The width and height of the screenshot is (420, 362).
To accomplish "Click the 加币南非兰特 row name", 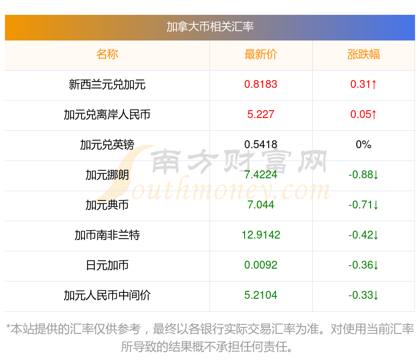I will click(107, 236).
